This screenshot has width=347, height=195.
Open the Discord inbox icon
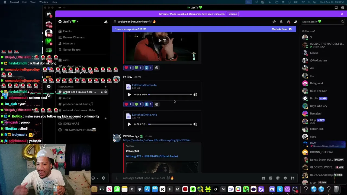336,8
